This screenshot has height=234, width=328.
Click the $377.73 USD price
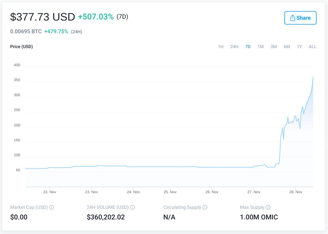[43, 17]
